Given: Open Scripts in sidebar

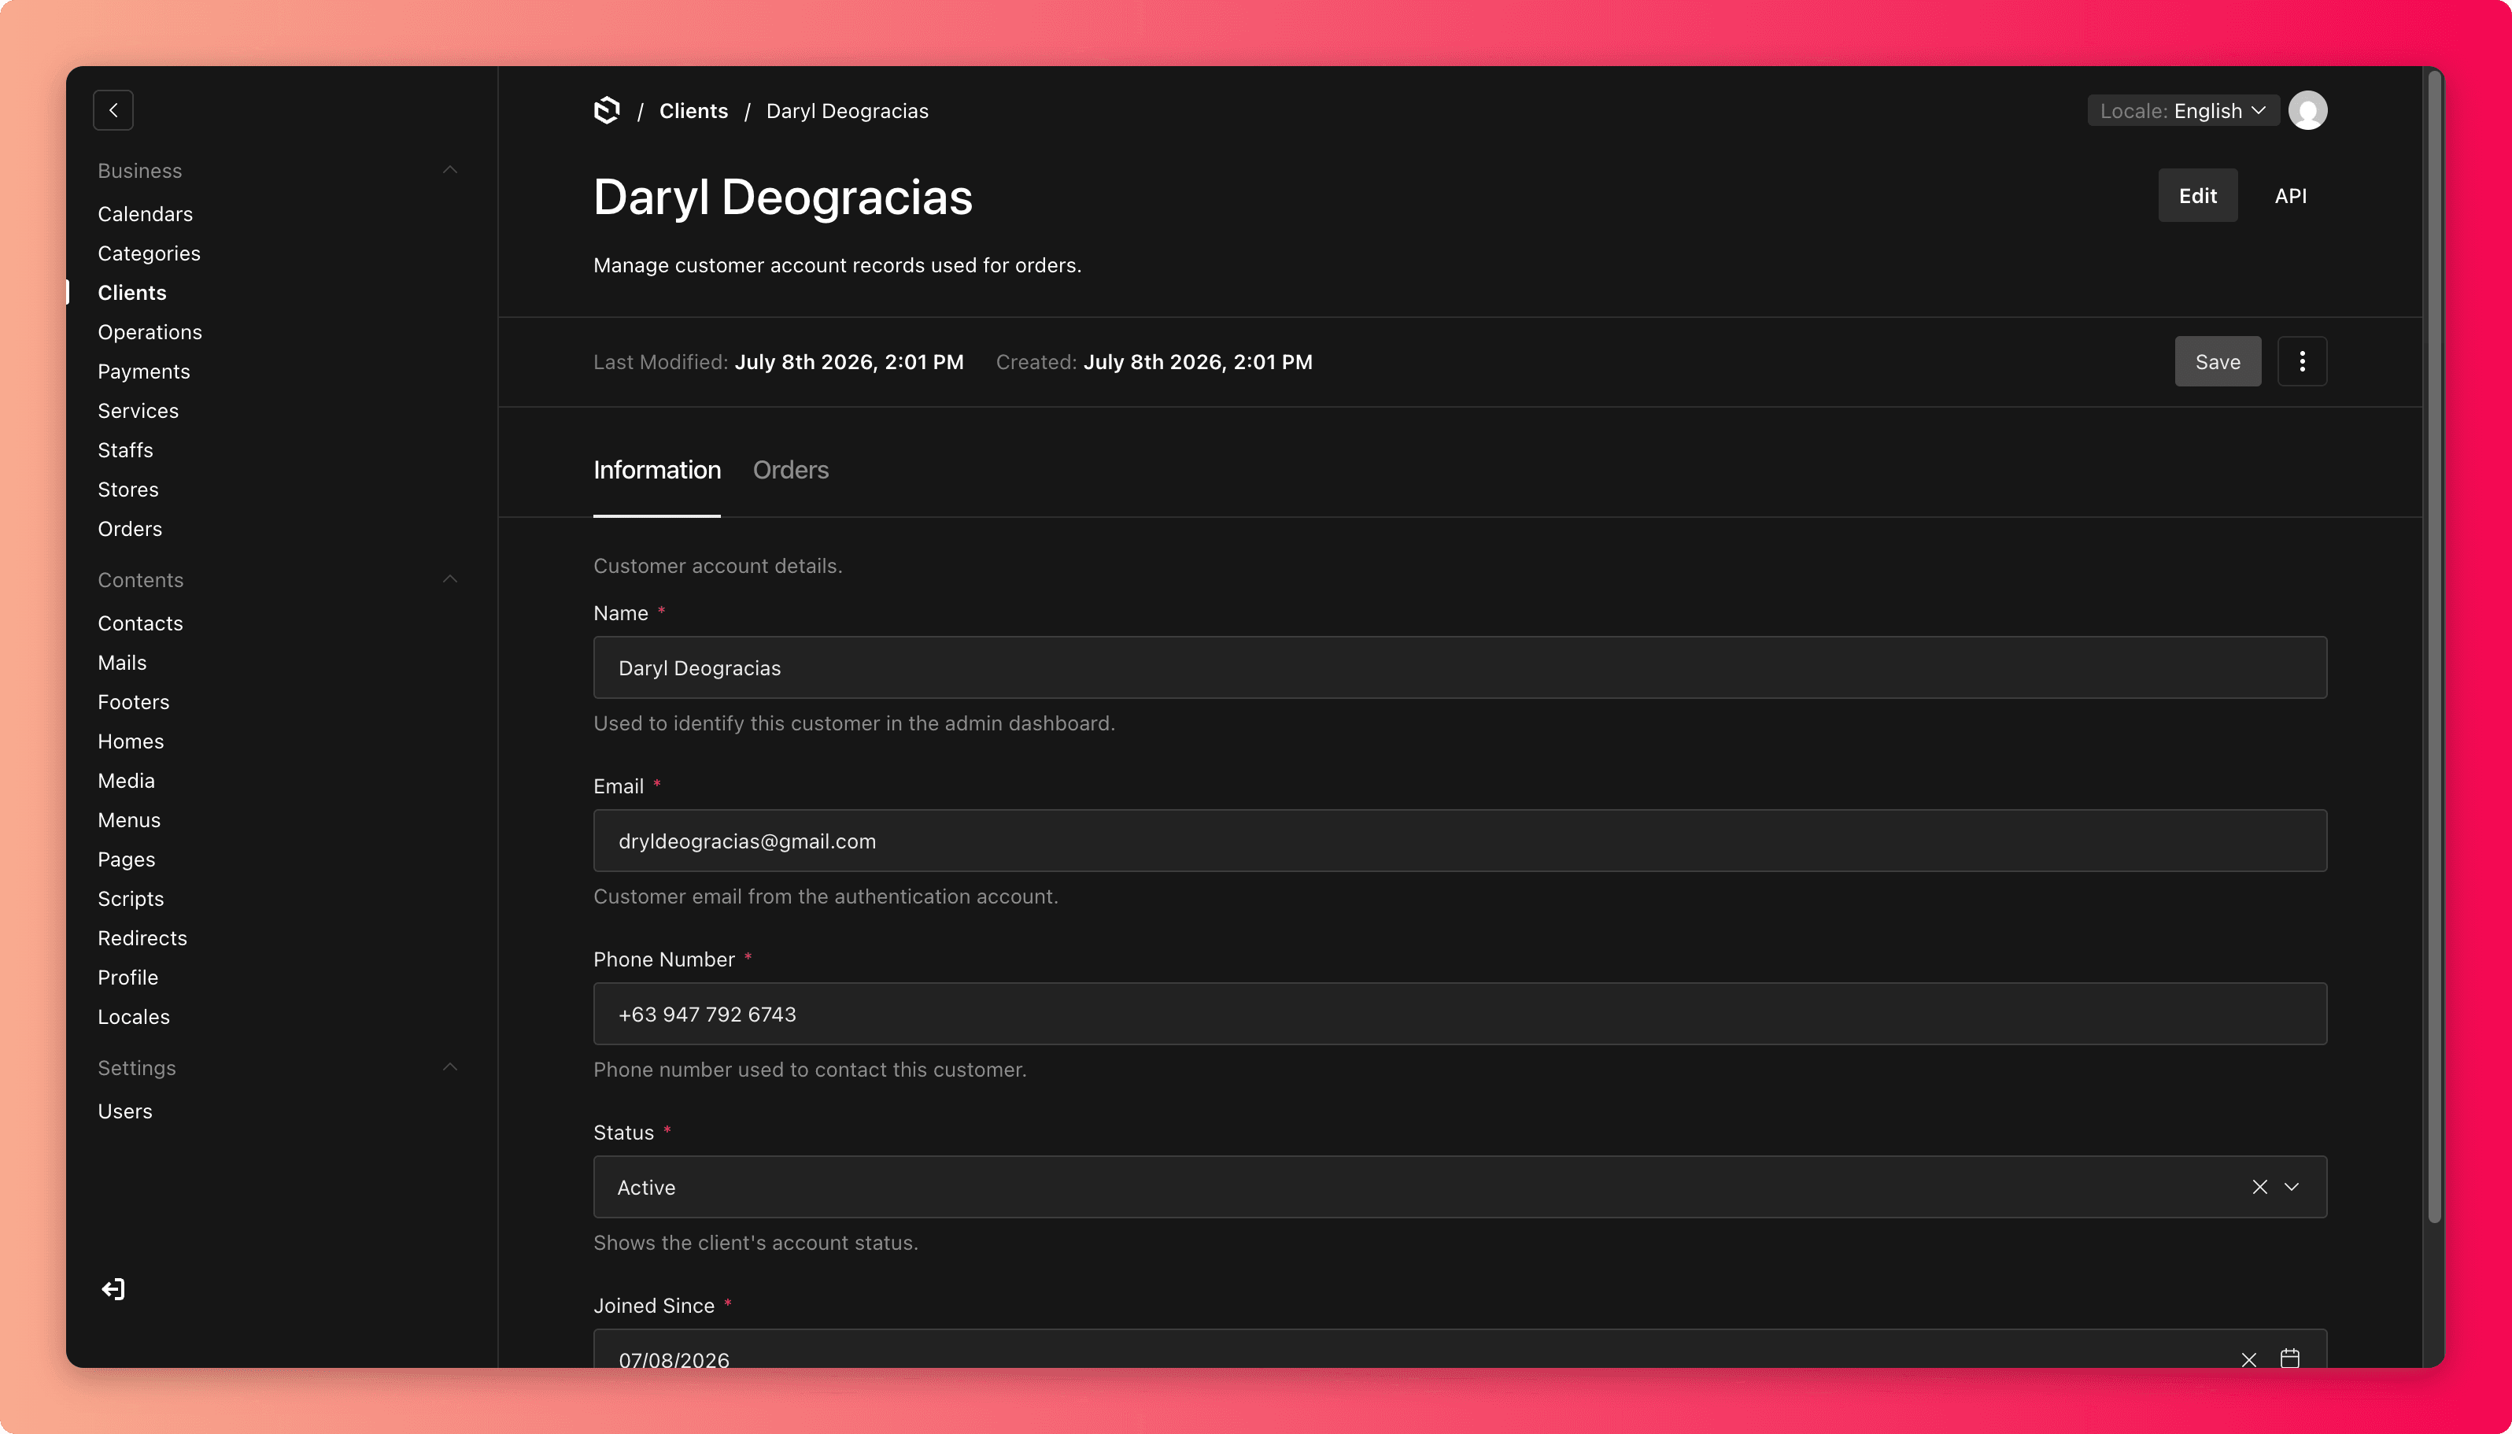Looking at the screenshot, I should 130,900.
